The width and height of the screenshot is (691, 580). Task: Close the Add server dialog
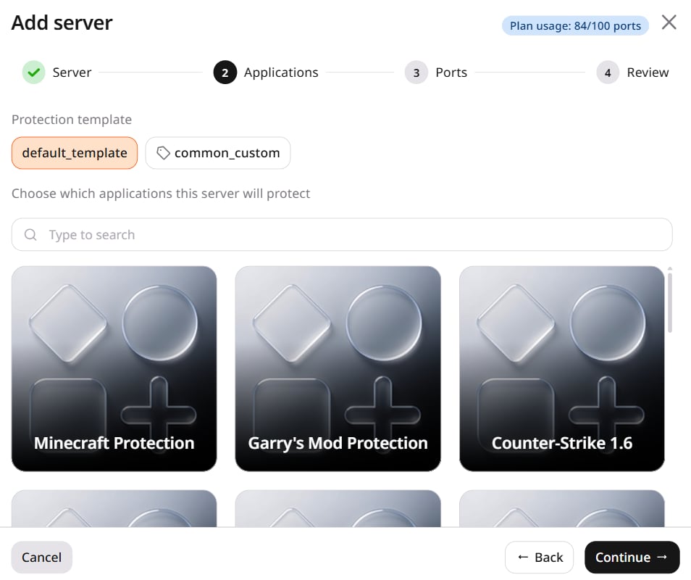(669, 22)
